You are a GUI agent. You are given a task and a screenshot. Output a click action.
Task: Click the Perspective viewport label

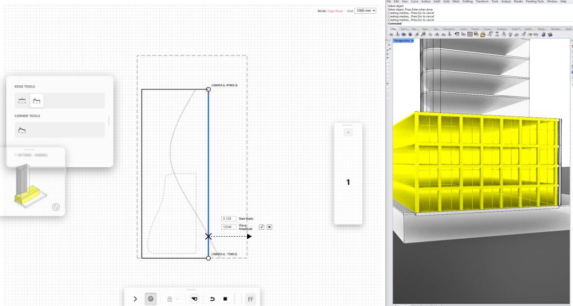point(402,41)
